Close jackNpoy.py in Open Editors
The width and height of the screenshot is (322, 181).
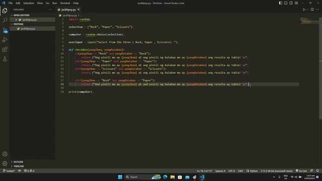pyautogui.click(x=16, y=20)
